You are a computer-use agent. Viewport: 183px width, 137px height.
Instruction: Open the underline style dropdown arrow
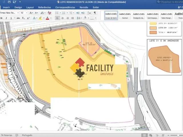(15, 18)
